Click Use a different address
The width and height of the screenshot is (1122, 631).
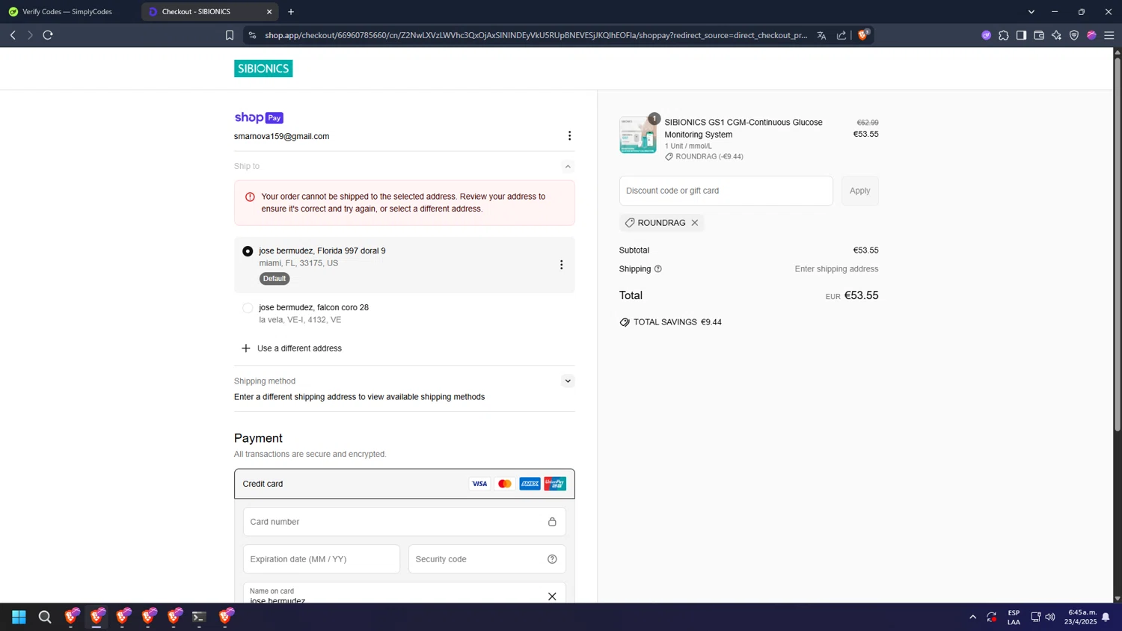point(292,348)
